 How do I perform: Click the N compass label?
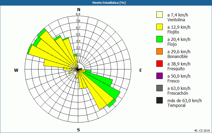pyautogui.click(x=79, y=10)
